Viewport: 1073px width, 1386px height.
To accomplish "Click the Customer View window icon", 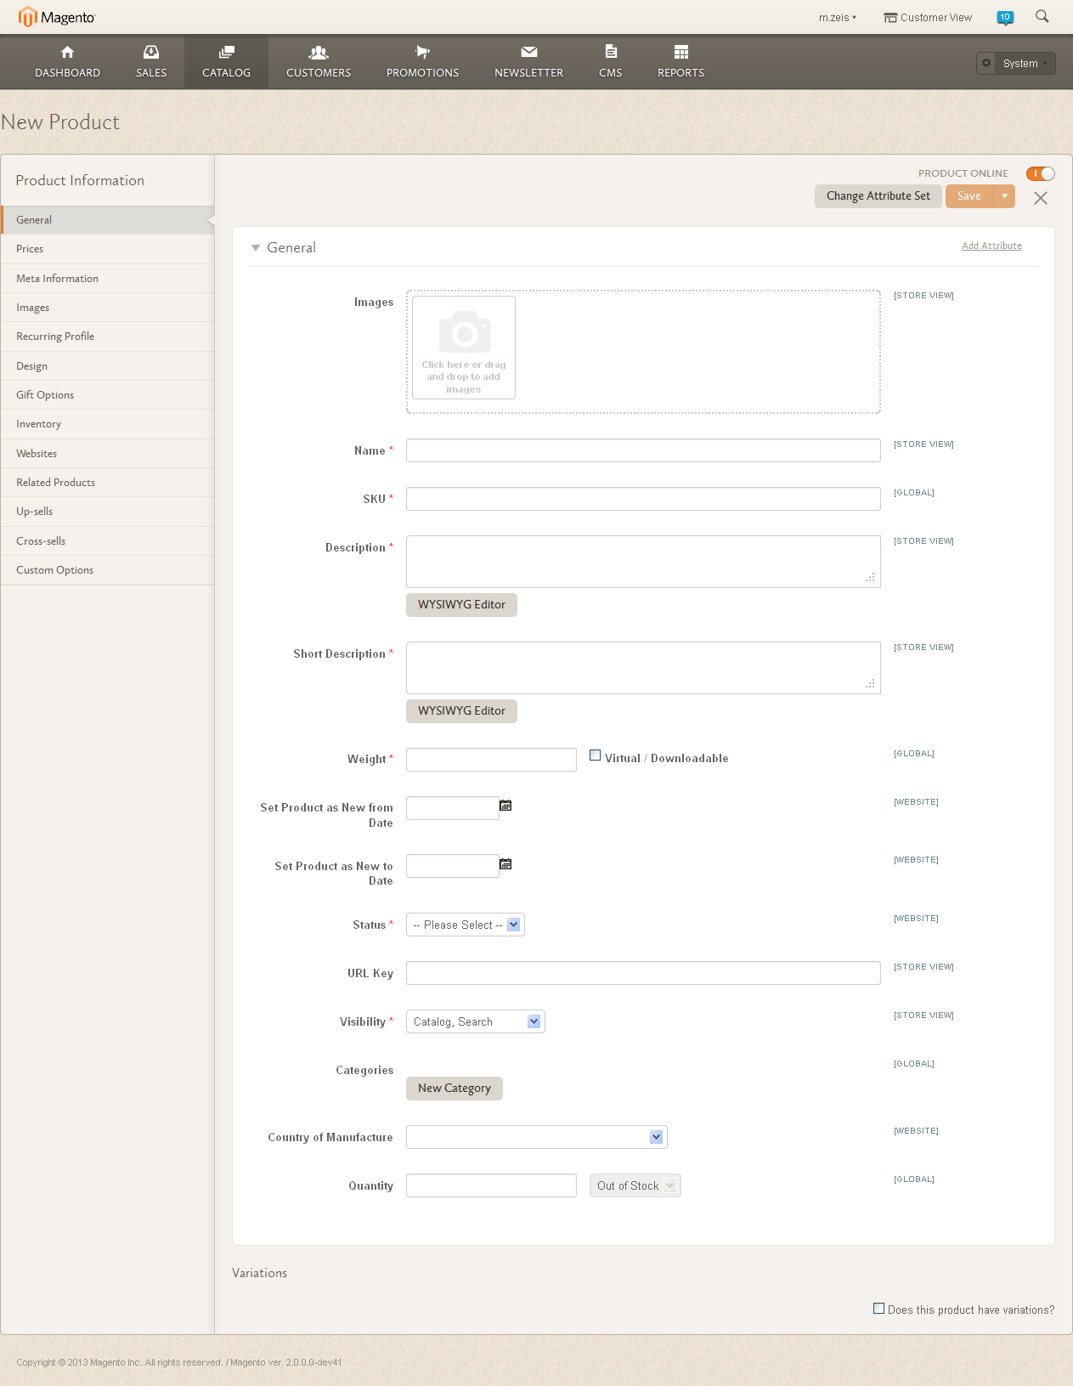I will click(890, 18).
